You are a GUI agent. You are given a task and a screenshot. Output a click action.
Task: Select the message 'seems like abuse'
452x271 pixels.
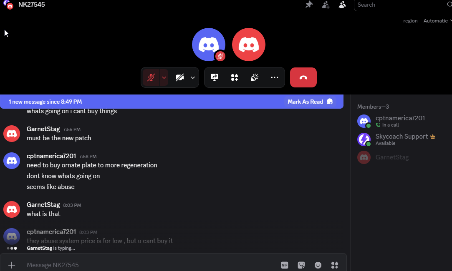point(51,187)
